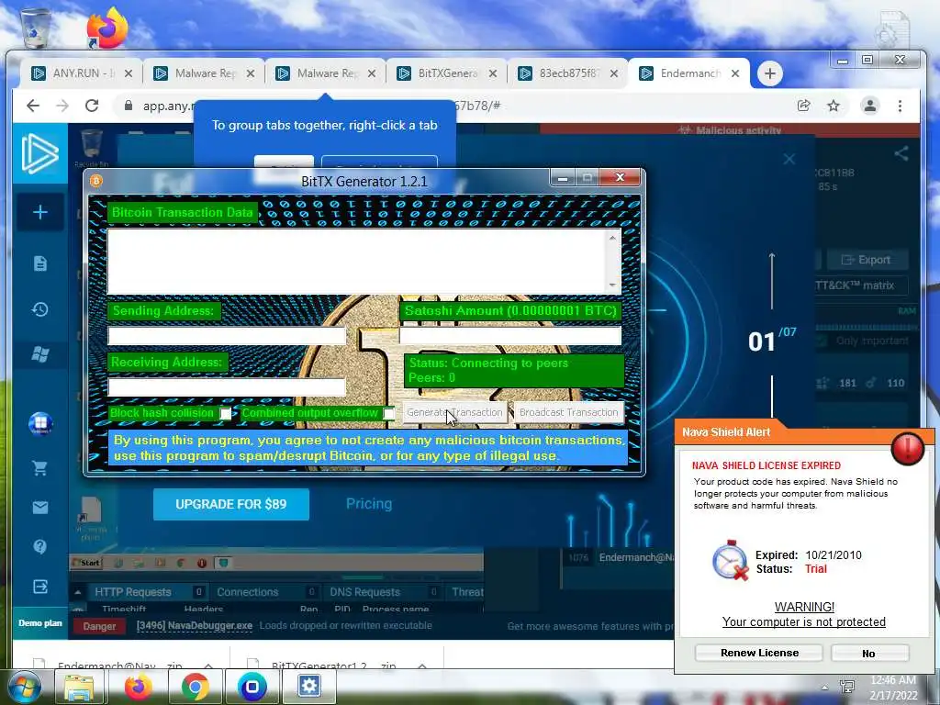Reload the page in Chrome
940x705 pixels.
click(x=92, y=106)
